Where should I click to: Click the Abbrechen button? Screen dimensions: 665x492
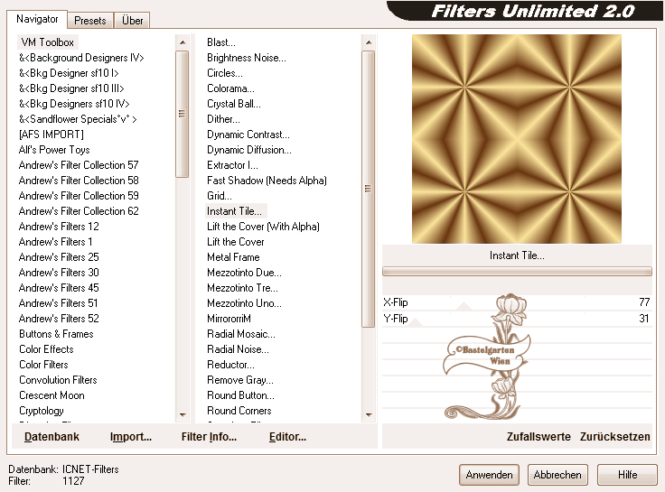coord(557,475)
